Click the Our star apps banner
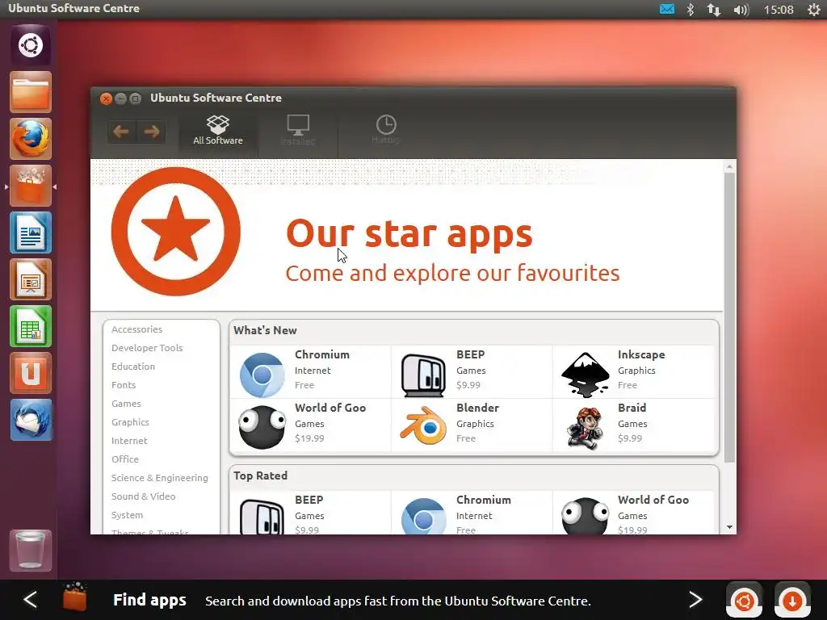The width and height of the screenshot is (827, 620). [406, 235]
